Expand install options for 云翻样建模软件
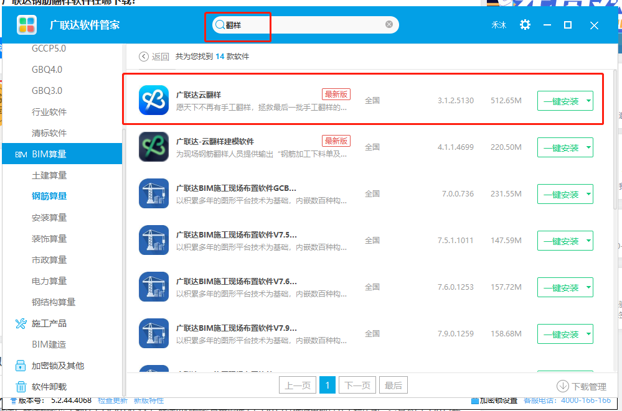This screenshot has width=622, height=411. tap(588, 147)
